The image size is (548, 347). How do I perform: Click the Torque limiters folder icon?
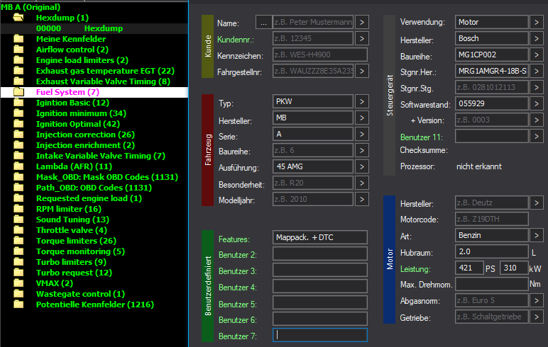[18, 241]
